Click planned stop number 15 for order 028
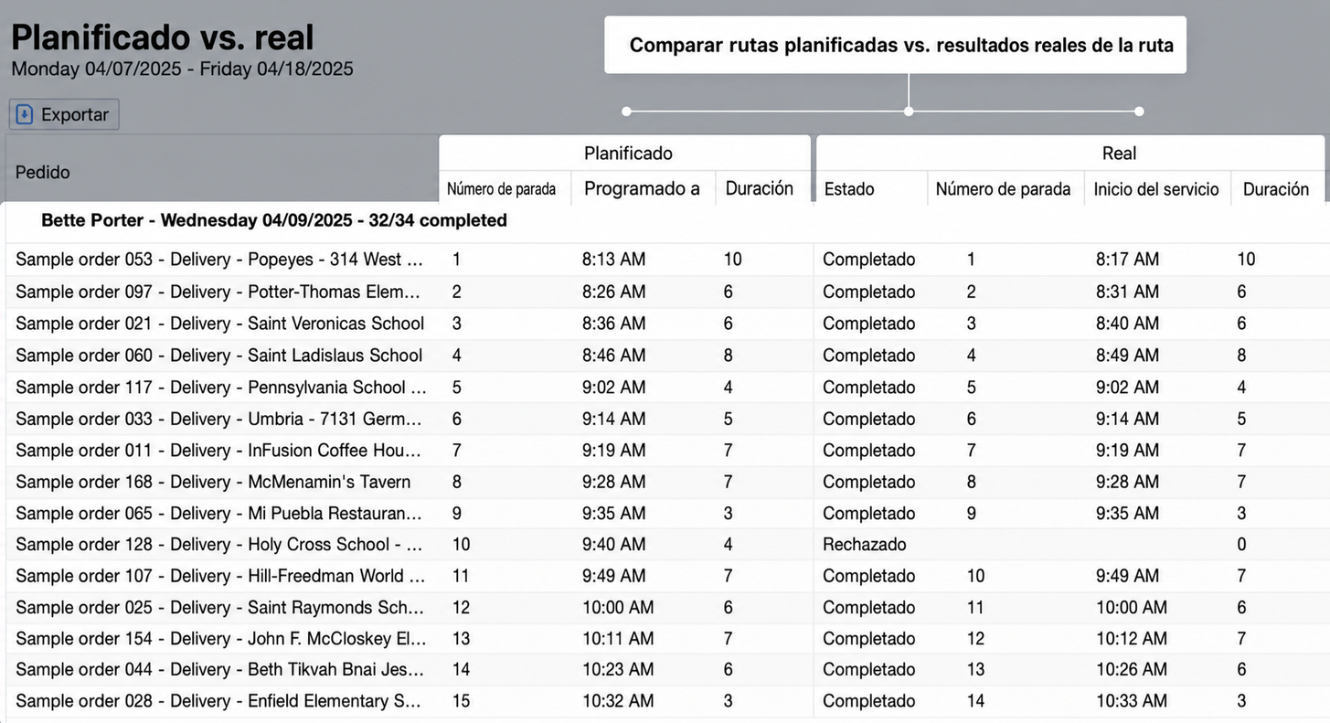1330x723 pixels. pos(462,701)
